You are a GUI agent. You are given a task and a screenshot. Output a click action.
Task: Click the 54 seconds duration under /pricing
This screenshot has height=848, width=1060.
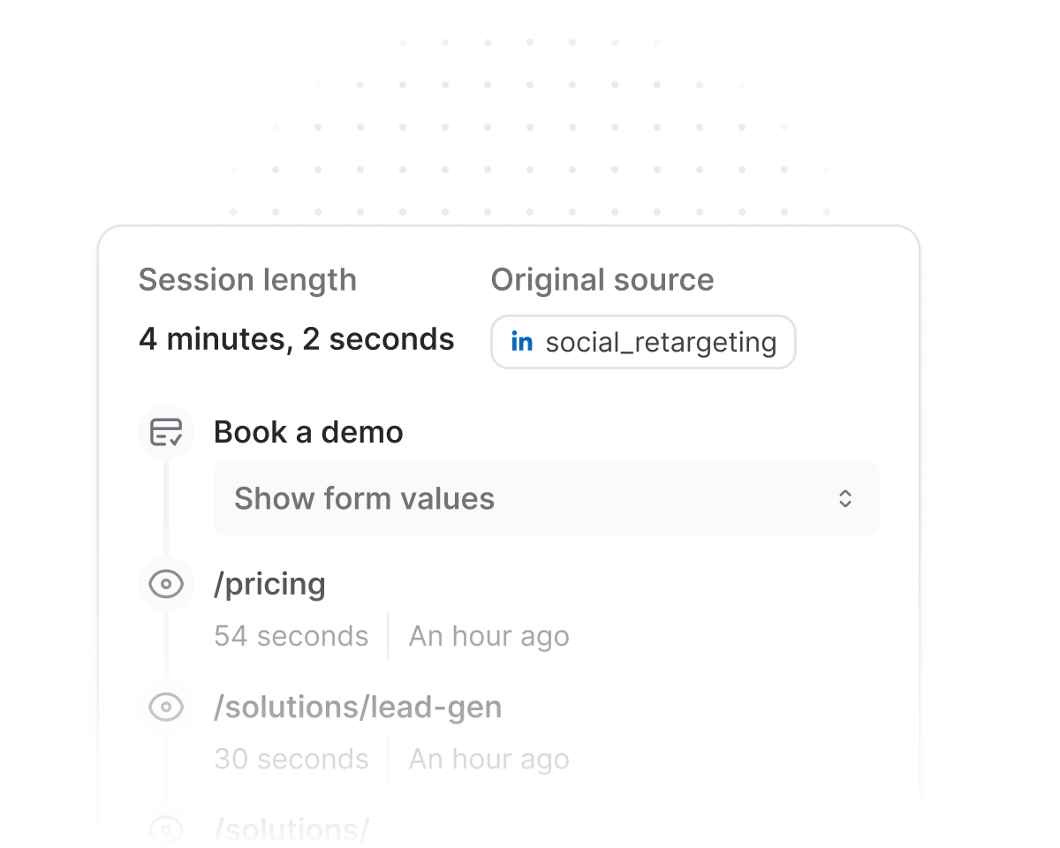(291, 636)
